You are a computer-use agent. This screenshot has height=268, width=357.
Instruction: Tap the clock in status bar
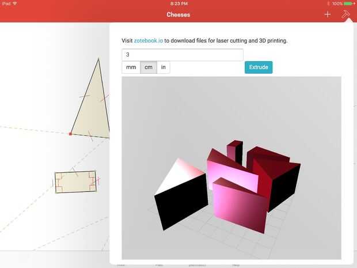click(179, 3)
